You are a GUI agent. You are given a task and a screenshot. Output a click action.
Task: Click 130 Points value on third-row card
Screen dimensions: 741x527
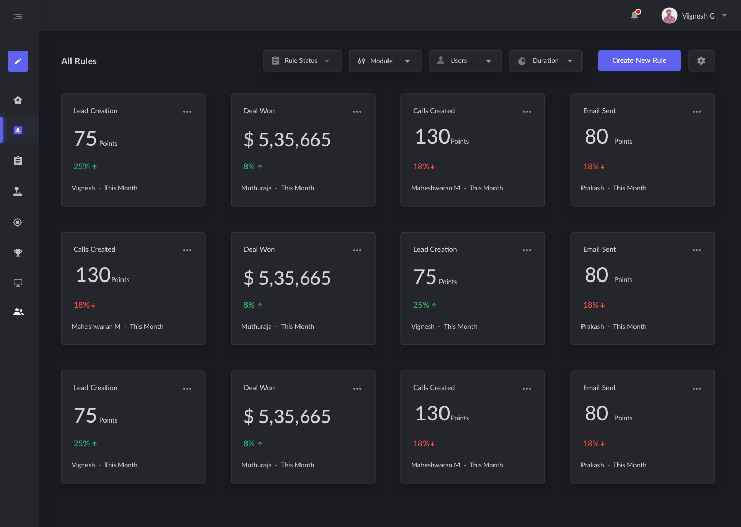[442, 413]
